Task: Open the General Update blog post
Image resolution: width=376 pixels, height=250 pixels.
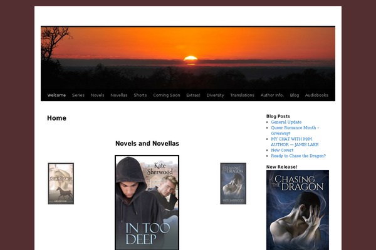Action: coord(286,122)
